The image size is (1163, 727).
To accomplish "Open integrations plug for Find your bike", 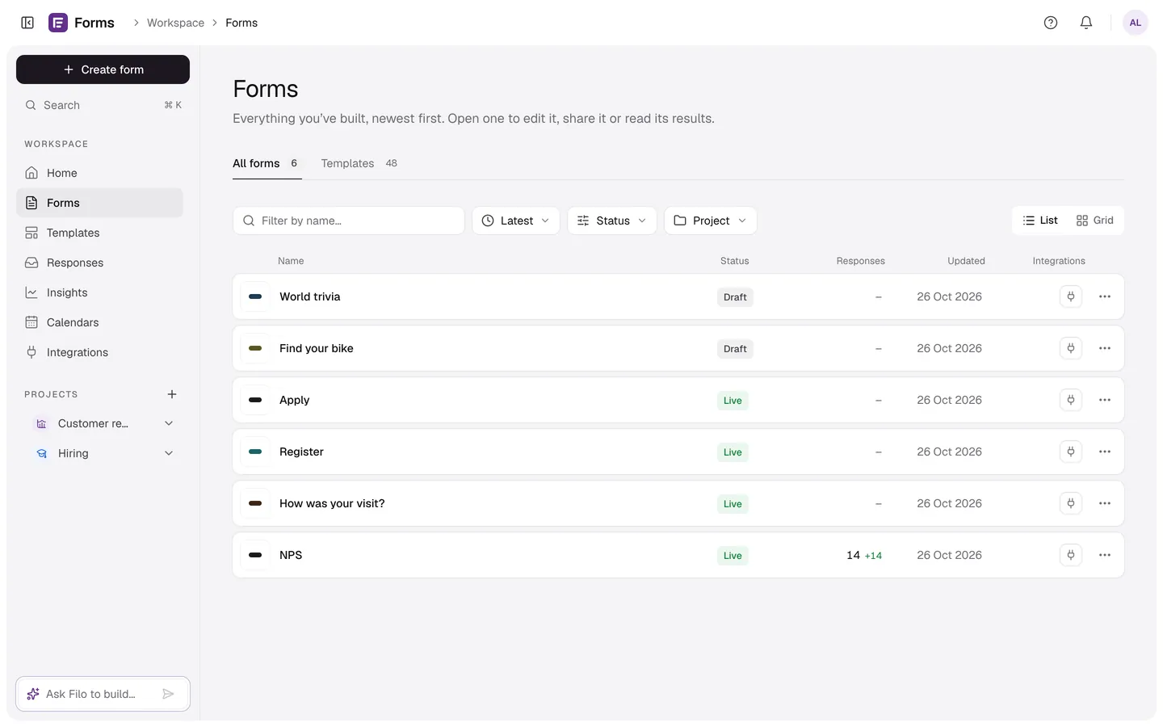I will [x=1071, y=348].
